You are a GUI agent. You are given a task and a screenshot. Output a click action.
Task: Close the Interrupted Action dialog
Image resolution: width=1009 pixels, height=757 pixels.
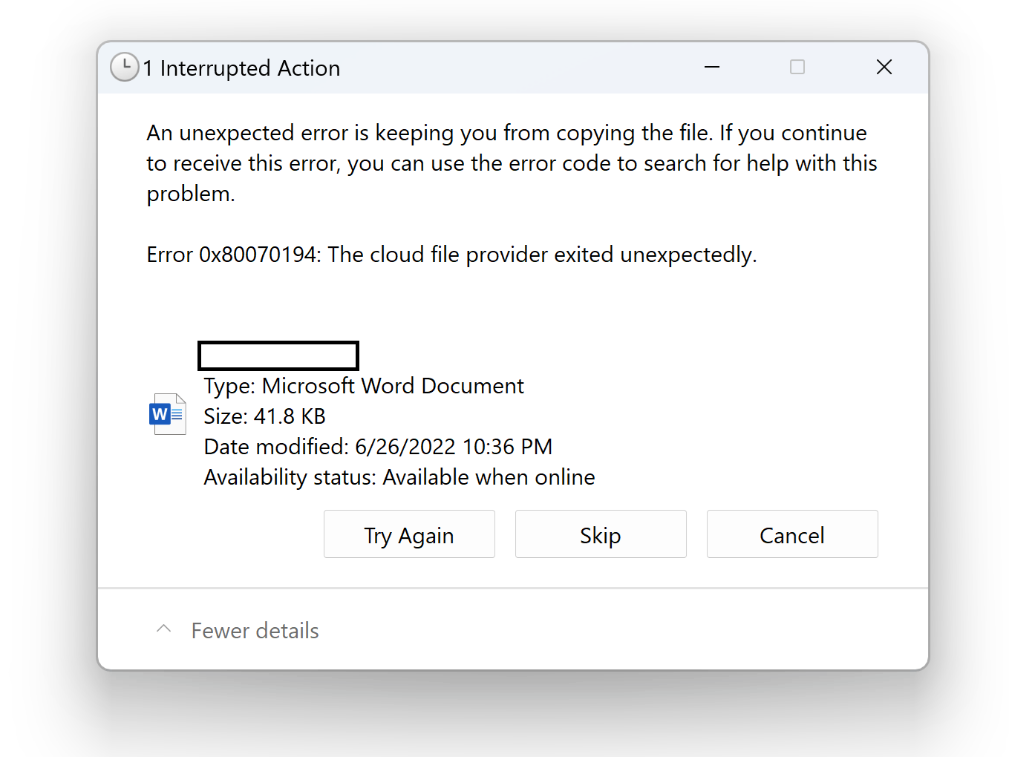[x=884, y=68]
